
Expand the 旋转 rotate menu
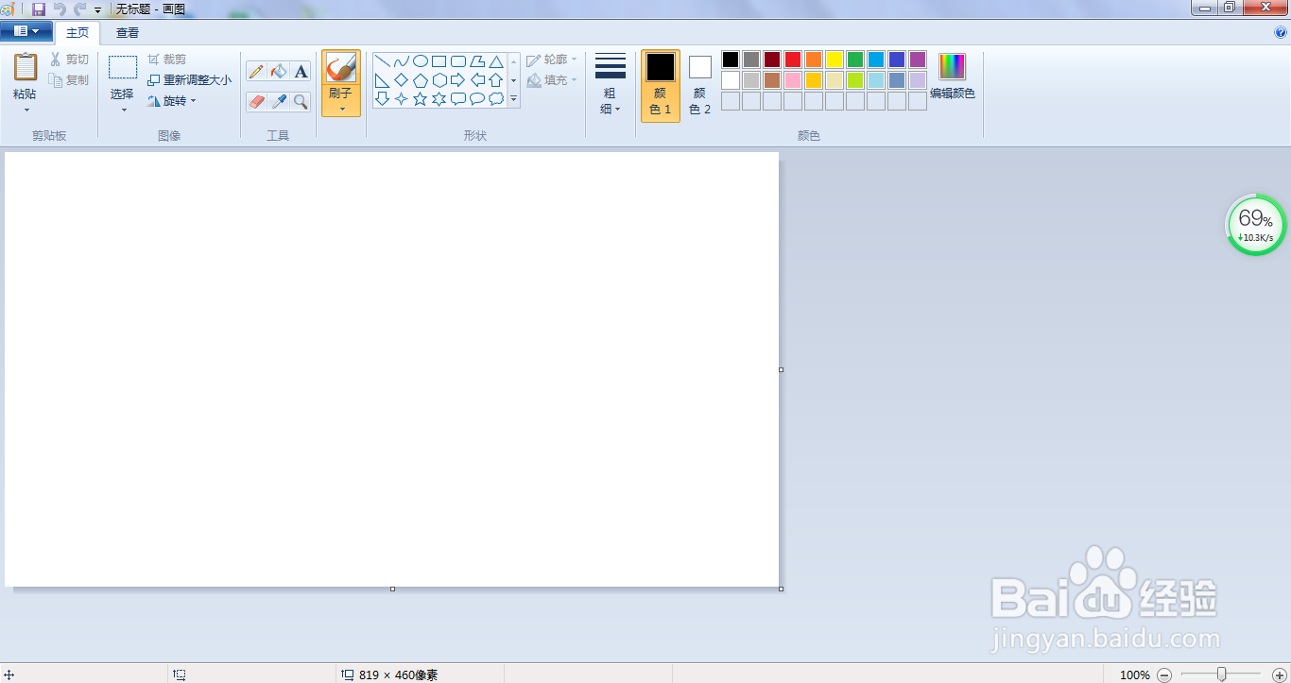pos(172,101)
